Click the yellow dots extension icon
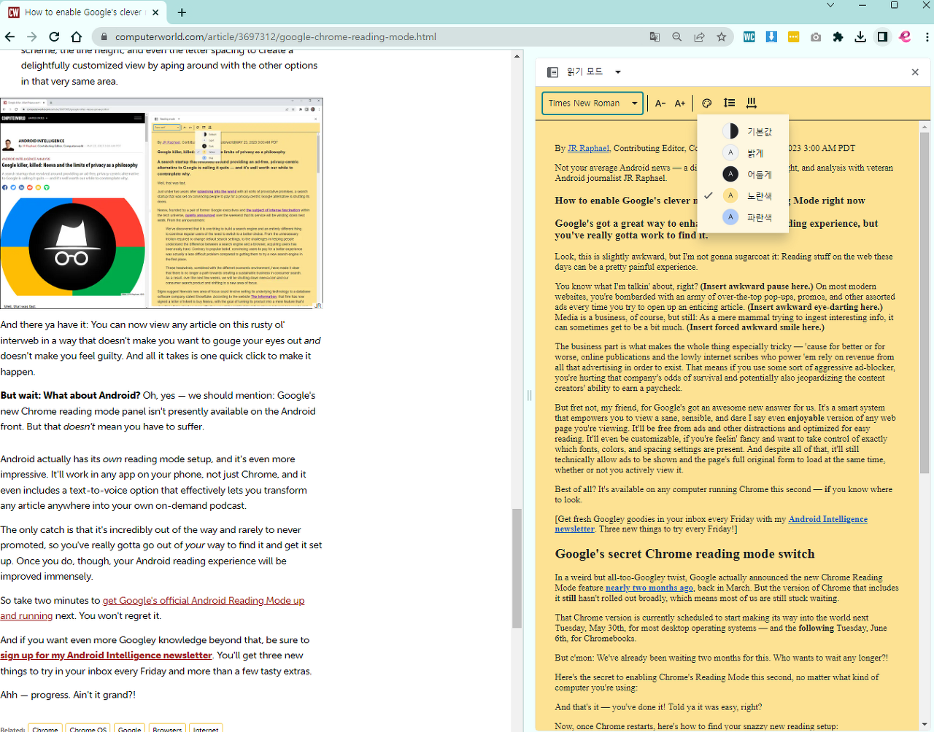Viewport: 934px width, 732px height. click(794, 36)
